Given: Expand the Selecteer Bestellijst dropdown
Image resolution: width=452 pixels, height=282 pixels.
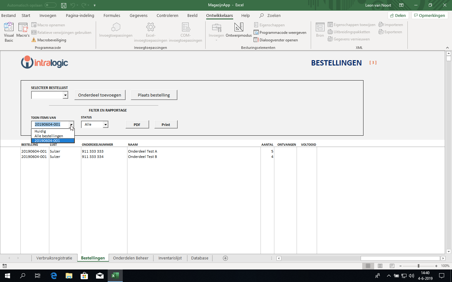Looking at the screenshot, I should tap(65, 95).
